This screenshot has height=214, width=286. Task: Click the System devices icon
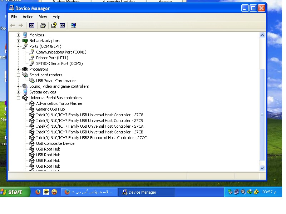(x=25, y=92)
